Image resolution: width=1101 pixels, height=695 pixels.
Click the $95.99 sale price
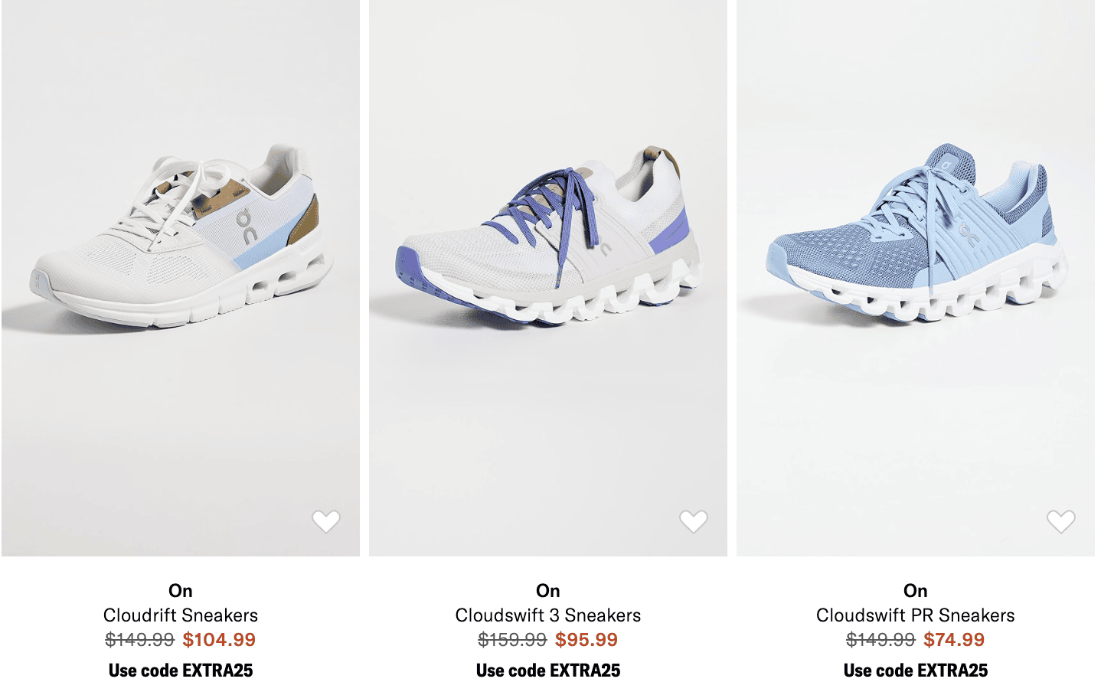point(586,640)
